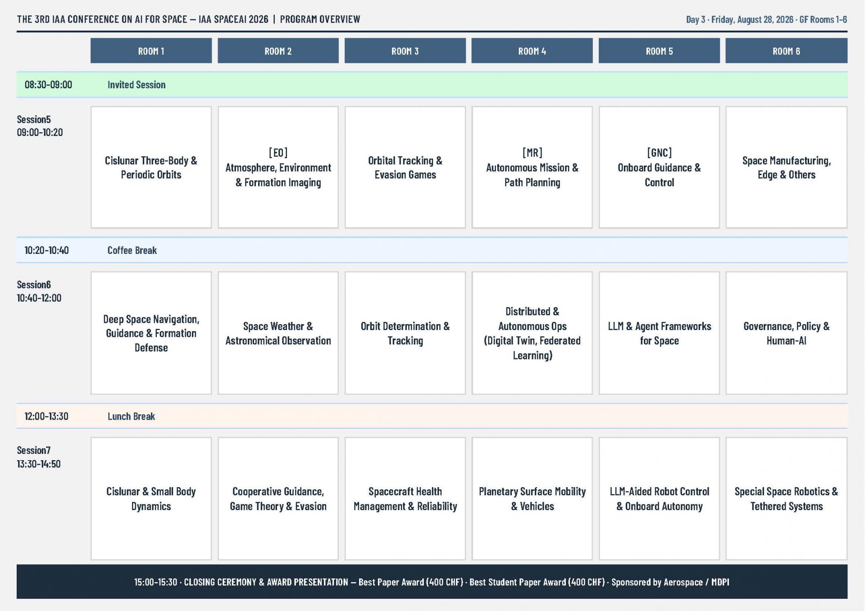Open Cislunar Three-Body & Periodic Orbits session
The width and height of the screenshot is (865, 611).
[x=151, y=167]
